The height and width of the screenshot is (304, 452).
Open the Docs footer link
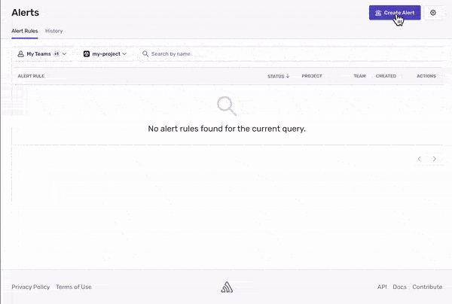click(399, 287)
